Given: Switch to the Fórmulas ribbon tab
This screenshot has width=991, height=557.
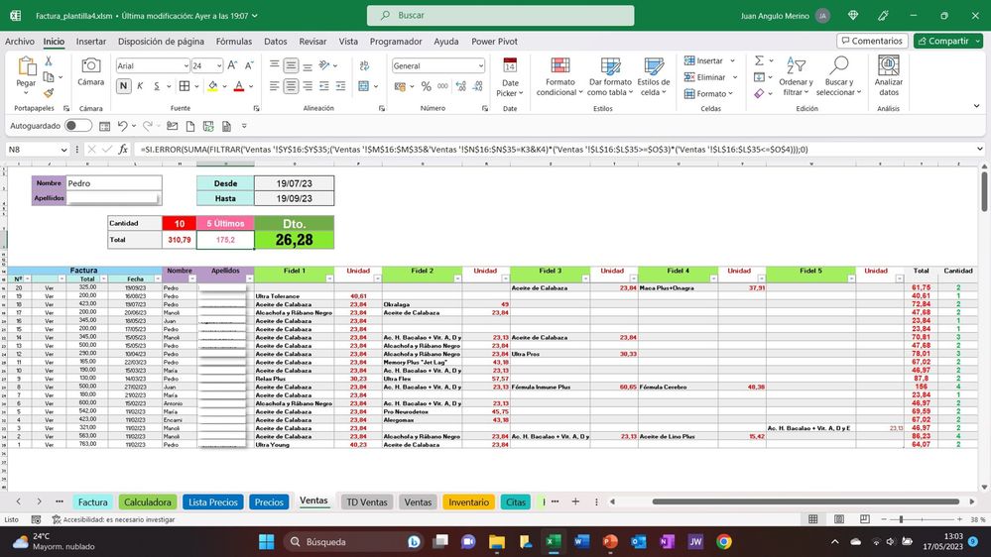Looking at the screenshot, I should (234, 41).
